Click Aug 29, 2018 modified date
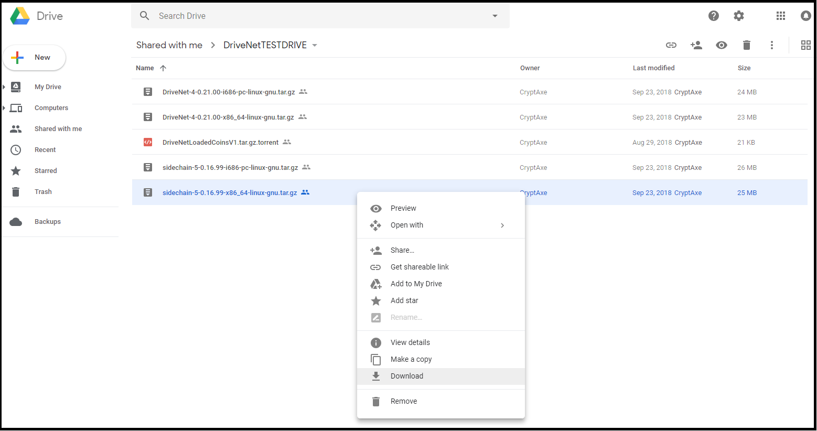The image size is (817, 431). pos(652,143)
